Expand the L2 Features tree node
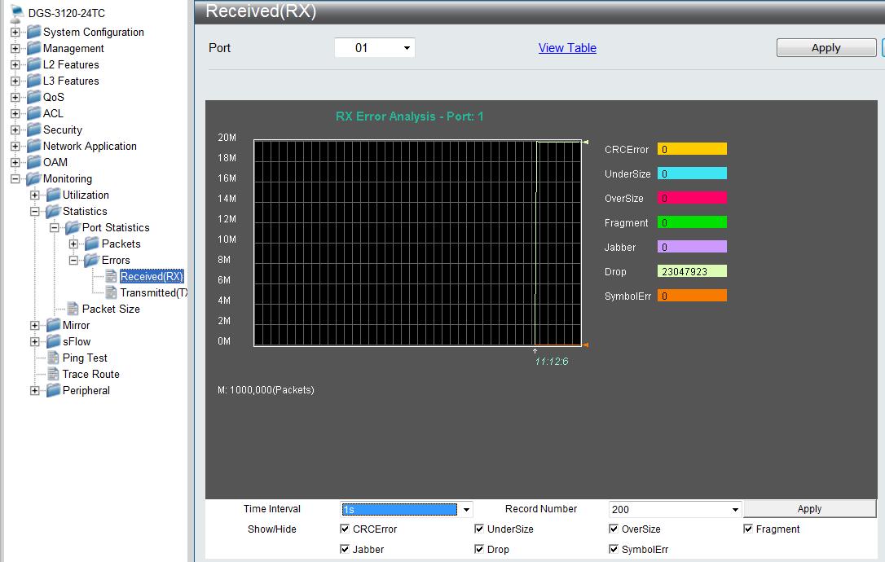This screenshot has width=885, height=562. (x=15, y=64)
